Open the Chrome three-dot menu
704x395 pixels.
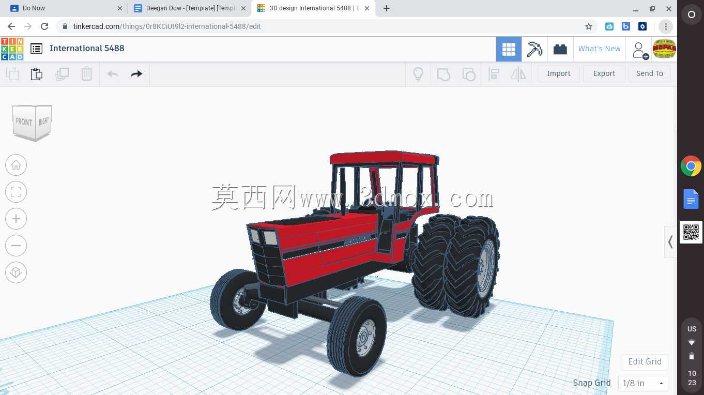(666, 26)
